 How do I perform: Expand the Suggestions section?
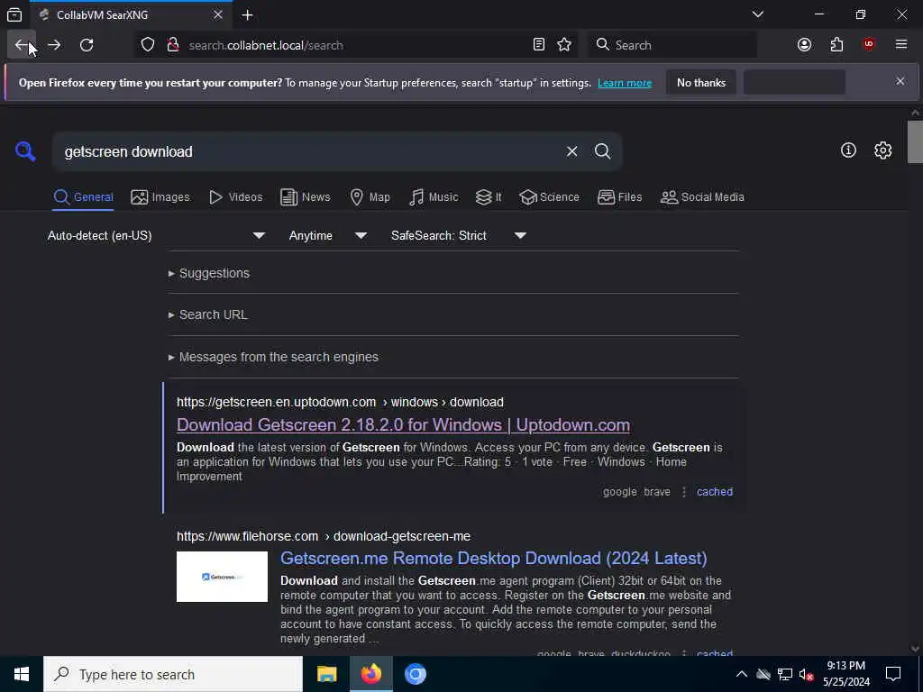click(x=209, y=273)
